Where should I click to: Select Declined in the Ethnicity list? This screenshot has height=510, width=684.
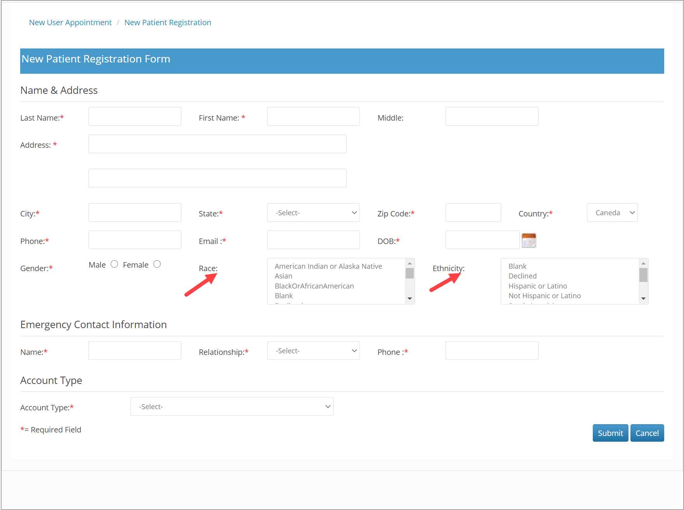pos(523,276)
